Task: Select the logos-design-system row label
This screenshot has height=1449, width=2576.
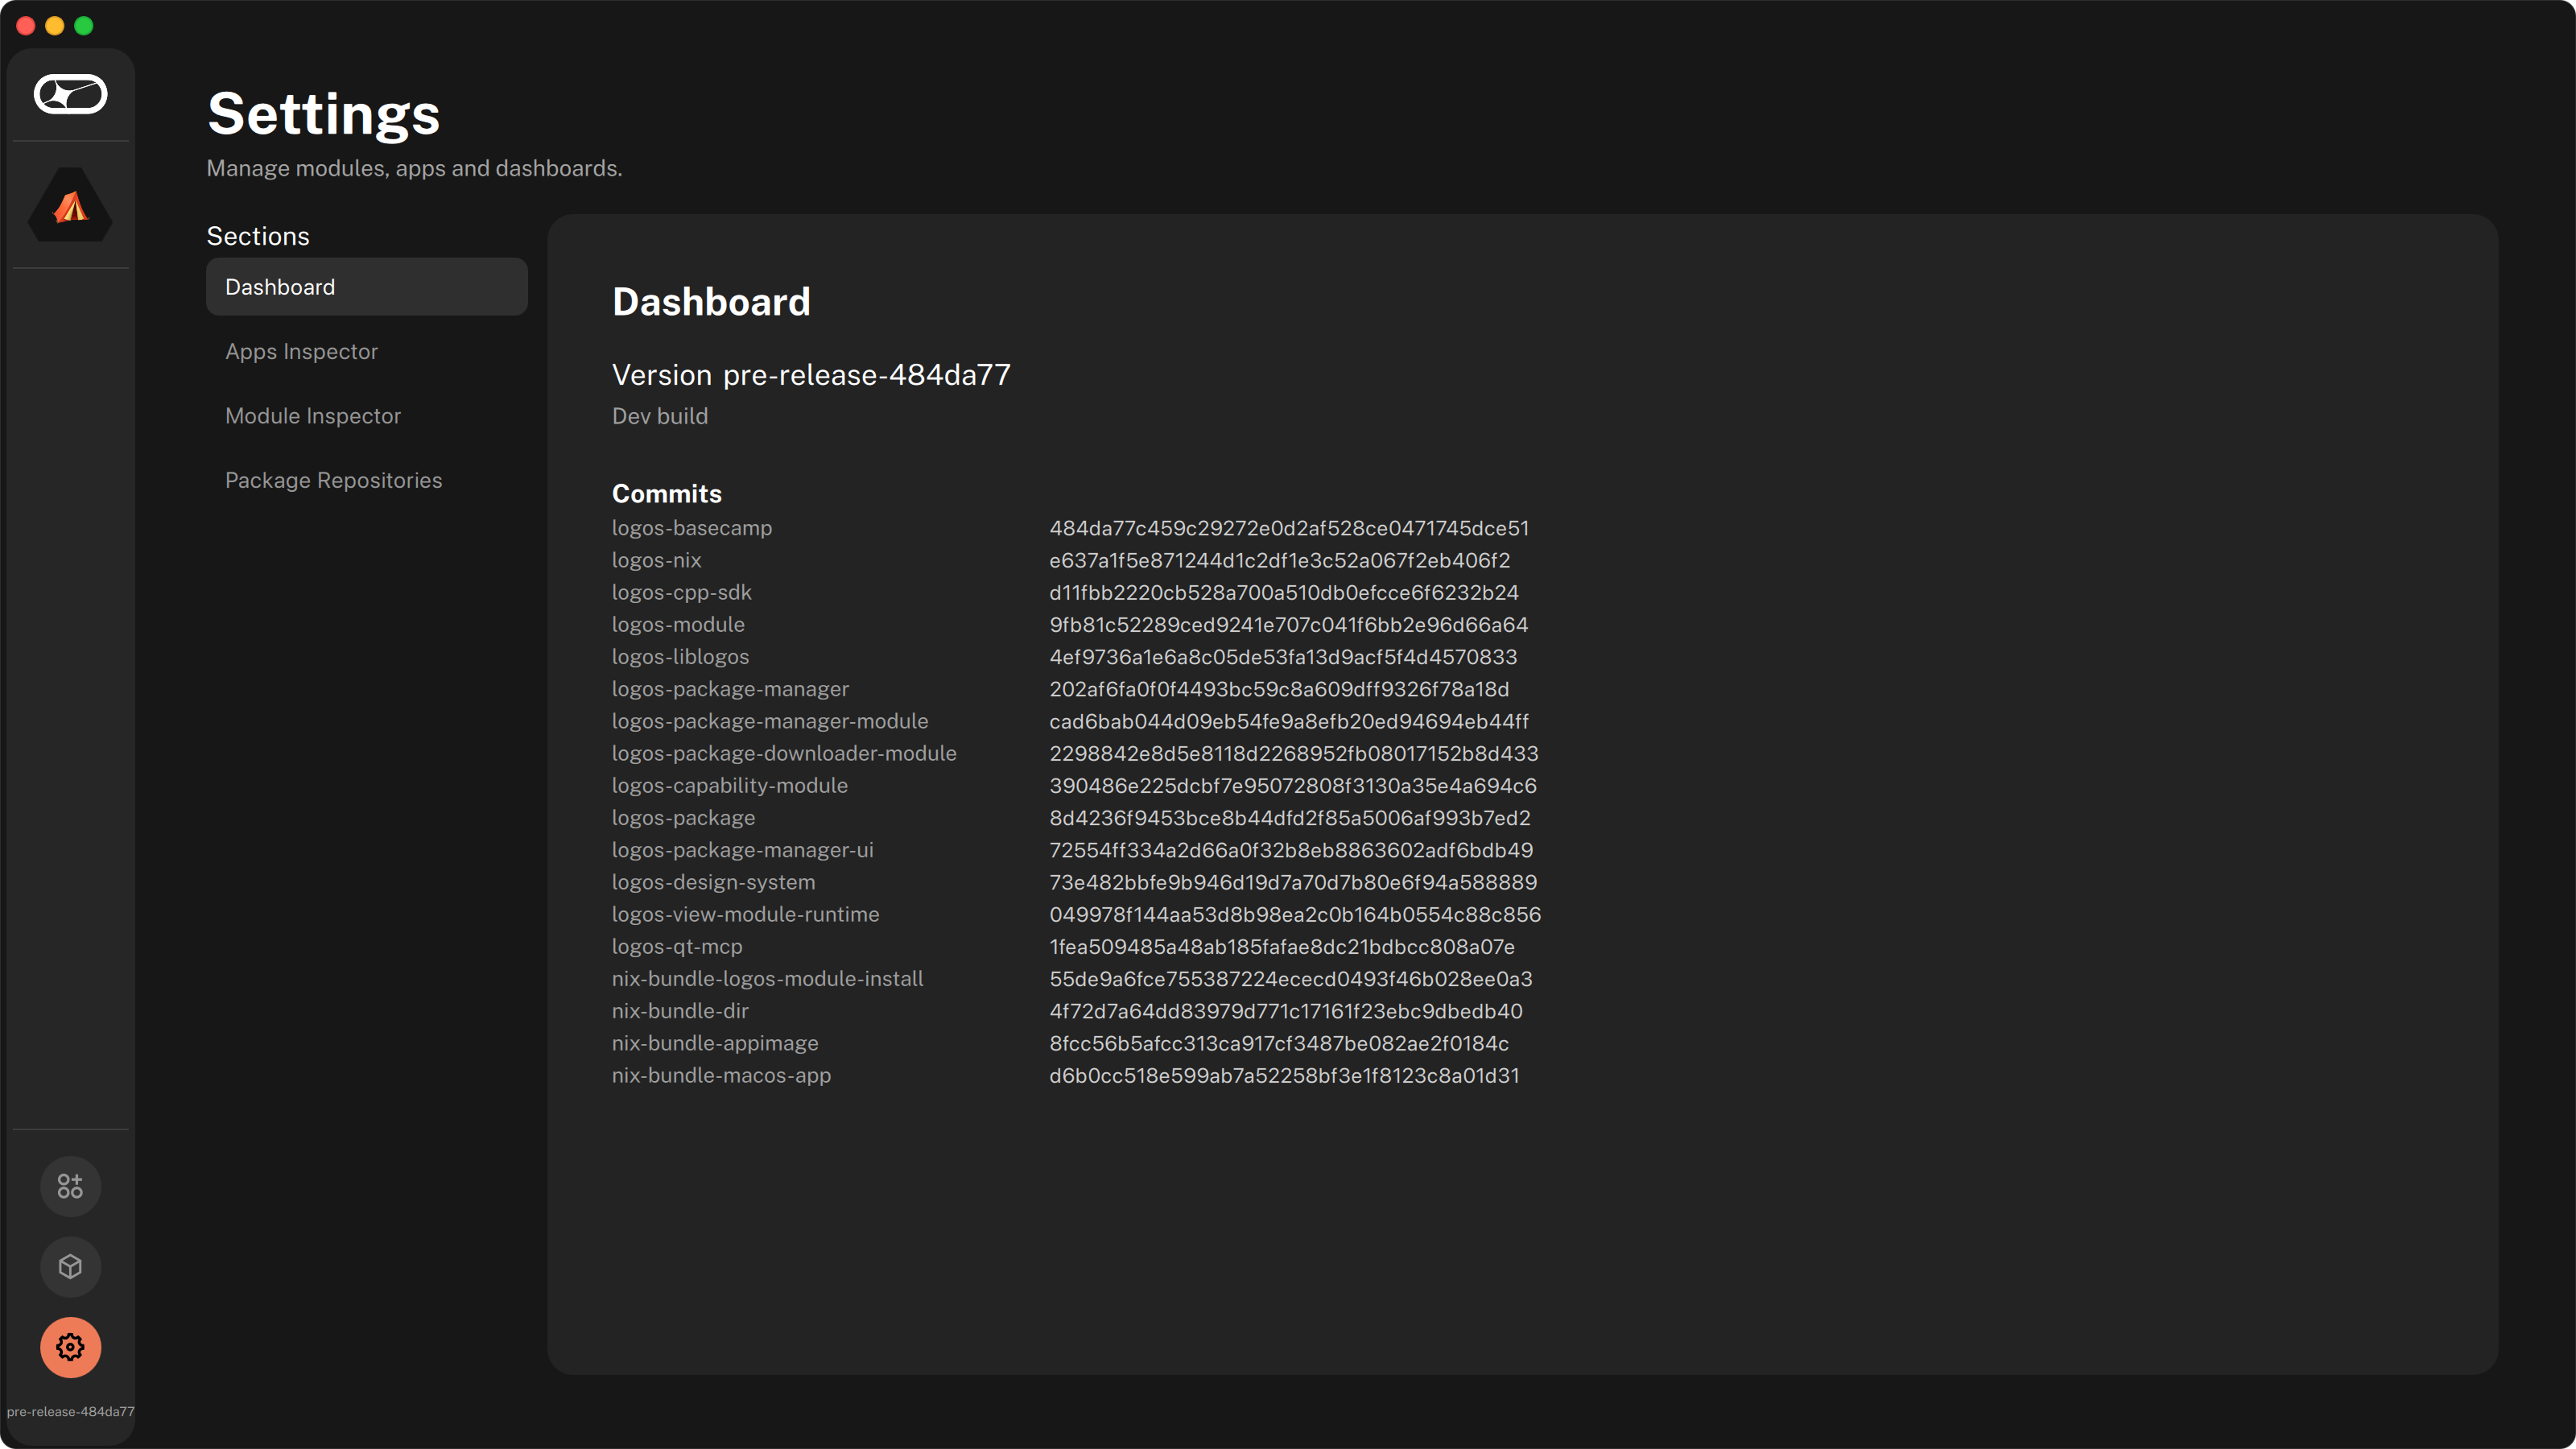Action: click(713, 882)
